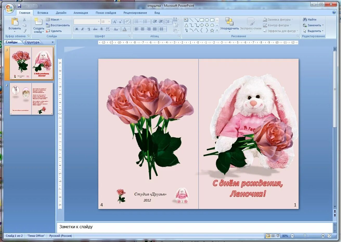341x242 pixels.
Task: Apply center text alignment
Action: [x=143, y=29]
